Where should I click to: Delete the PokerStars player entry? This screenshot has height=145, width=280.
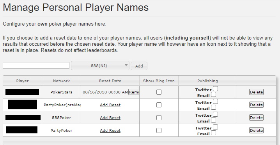pyautogui.click(x=256, y=92)
